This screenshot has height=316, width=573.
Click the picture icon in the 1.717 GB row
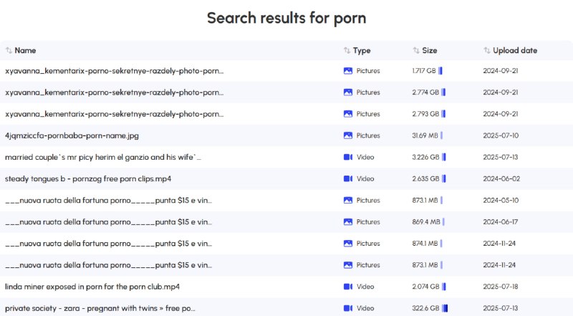(x=348, y=71)
